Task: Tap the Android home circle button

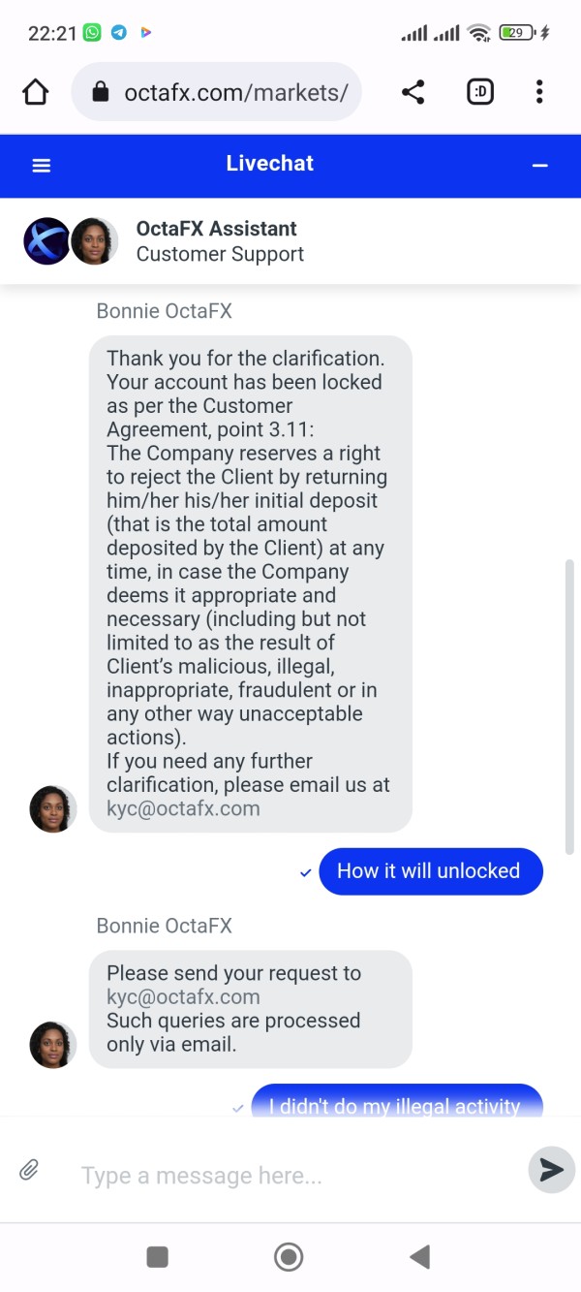Action: (289, 1257)
